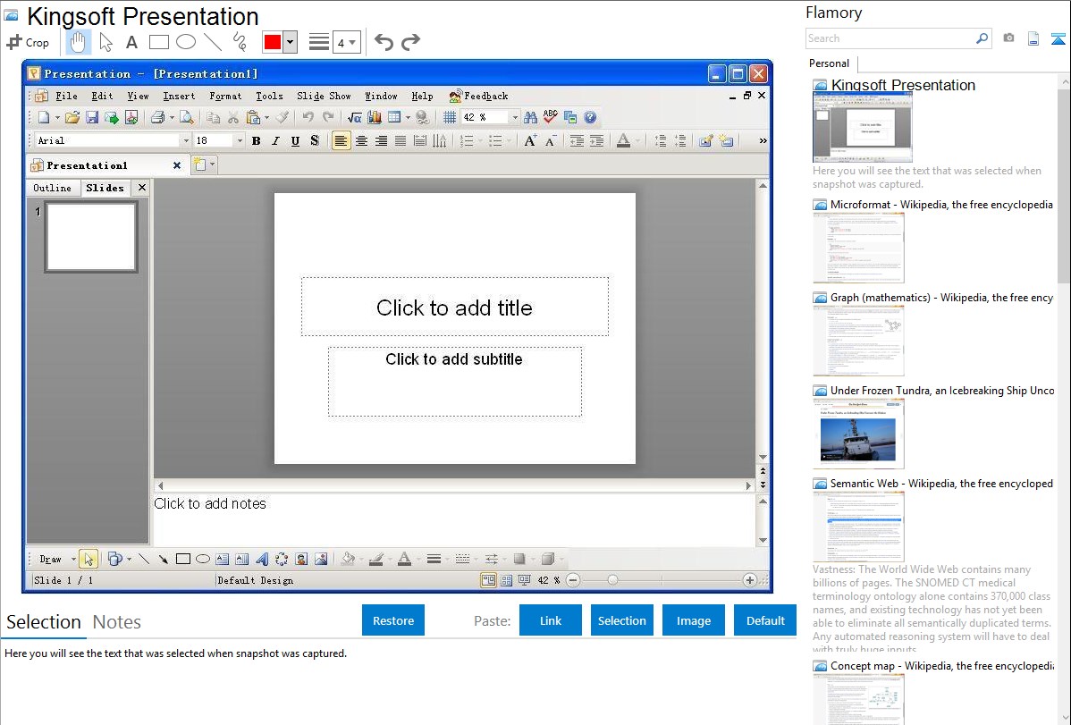1071x725 pixels.
Task: Expand the formatting toolbar overflow chevron
Action: (763, 140)
